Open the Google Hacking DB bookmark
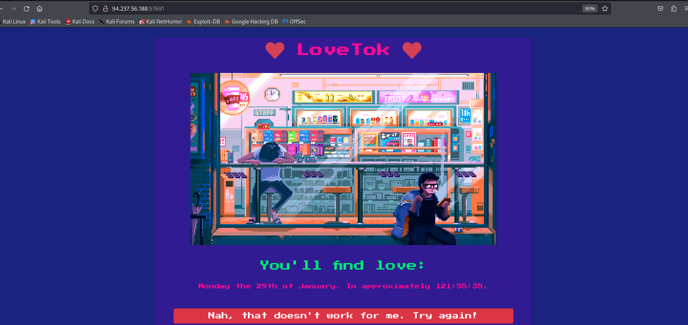 click(x=252, y=22)
